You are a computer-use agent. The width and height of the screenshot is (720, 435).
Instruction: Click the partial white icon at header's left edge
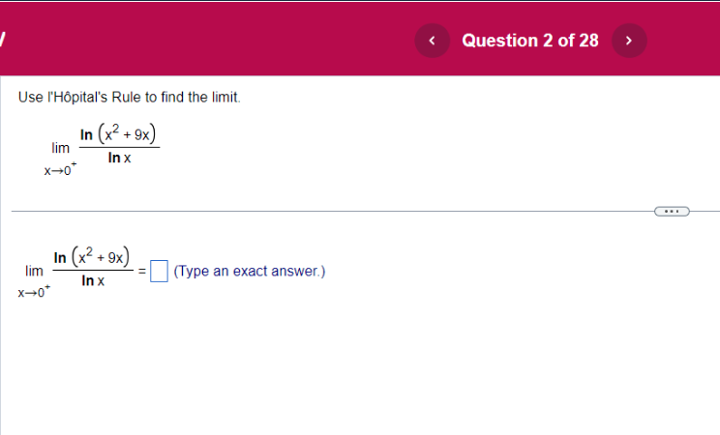point(2,39)
